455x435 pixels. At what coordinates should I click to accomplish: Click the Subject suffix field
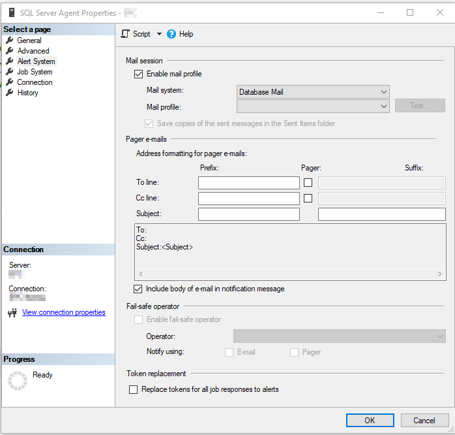pos(382,214)
